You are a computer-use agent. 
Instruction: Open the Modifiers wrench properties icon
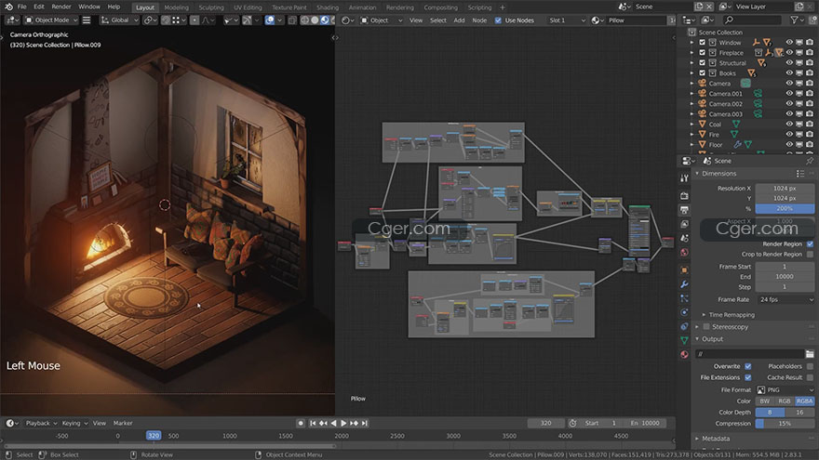pos(684,284)
